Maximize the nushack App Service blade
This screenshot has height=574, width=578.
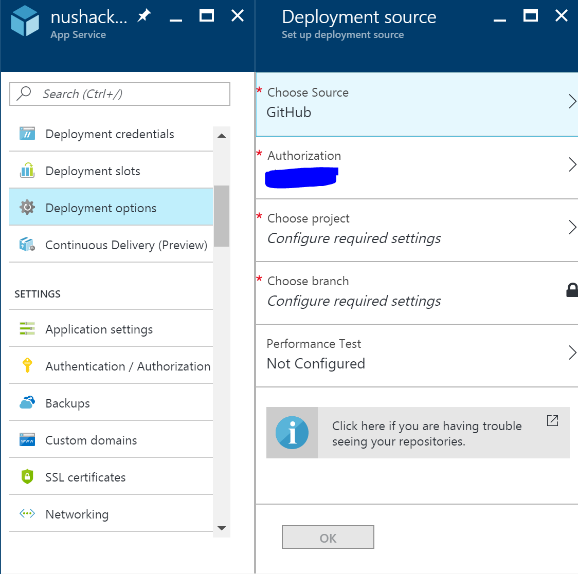point(206,16)
